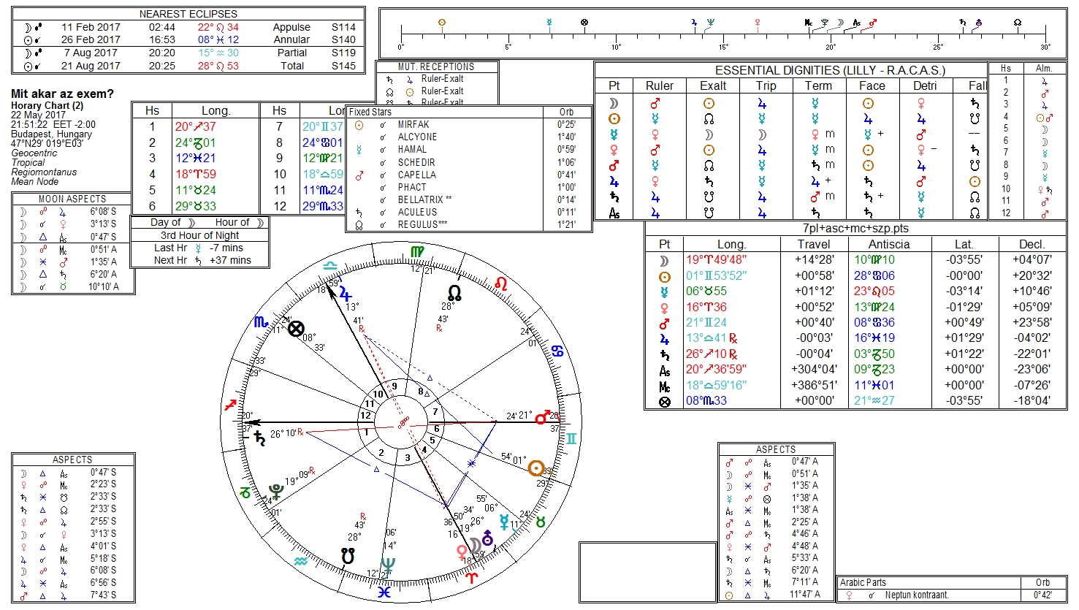Click the red Mars glyph on the descendant

[x=543, y=417]
